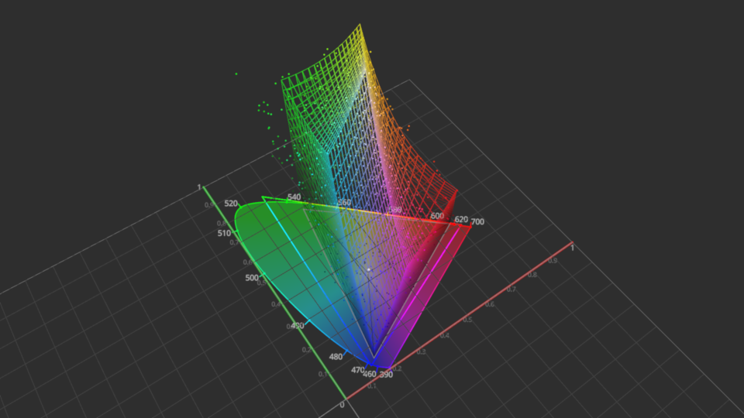Viewport: 744px width, 418px height.
Task: Click the 560 nm wavelength label
Action: [344, 202]
